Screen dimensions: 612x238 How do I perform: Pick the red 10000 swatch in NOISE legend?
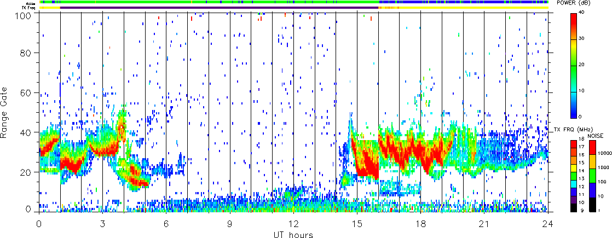(592, 148)
